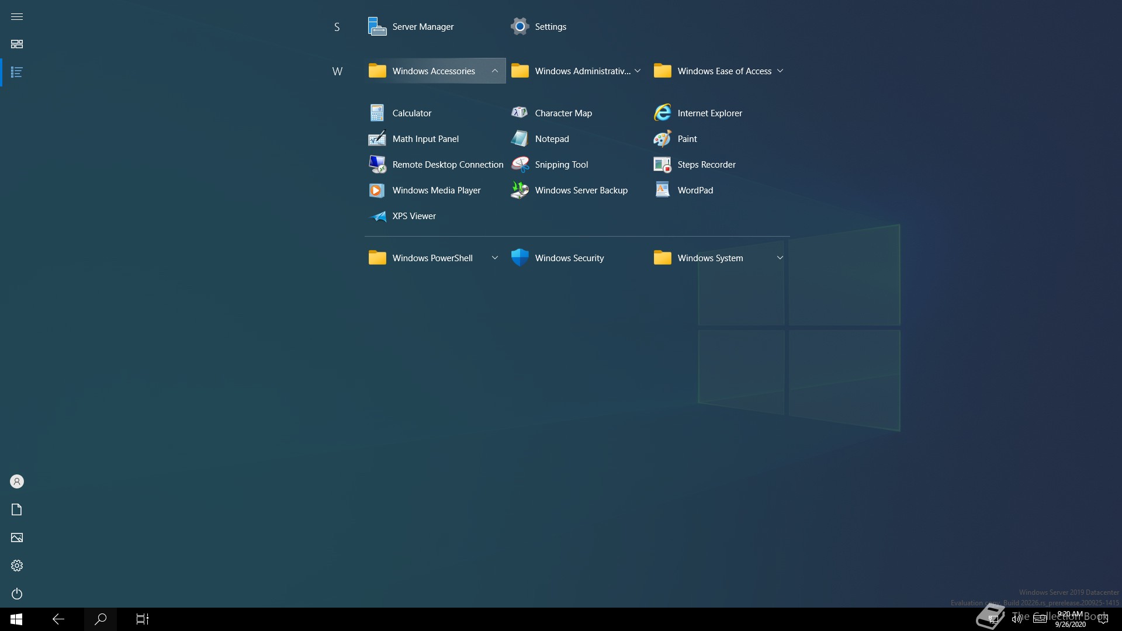Open Windows Security

pos(577,258)
